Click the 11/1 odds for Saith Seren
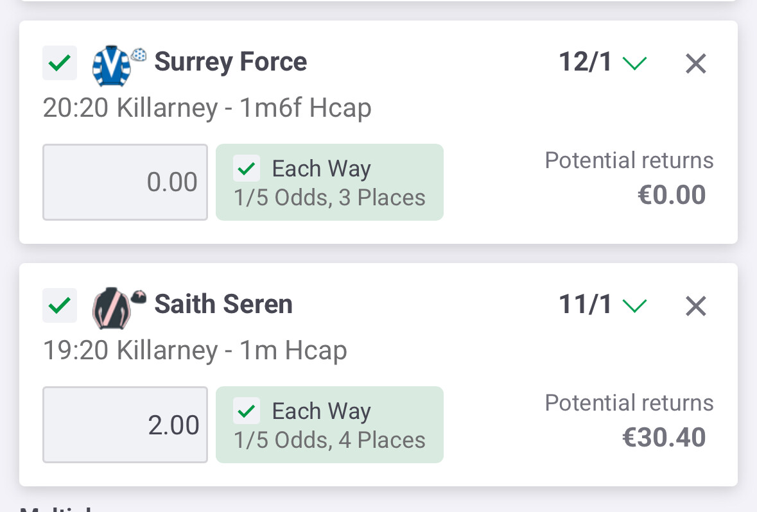The image size is (757, 512). point(585,305)
